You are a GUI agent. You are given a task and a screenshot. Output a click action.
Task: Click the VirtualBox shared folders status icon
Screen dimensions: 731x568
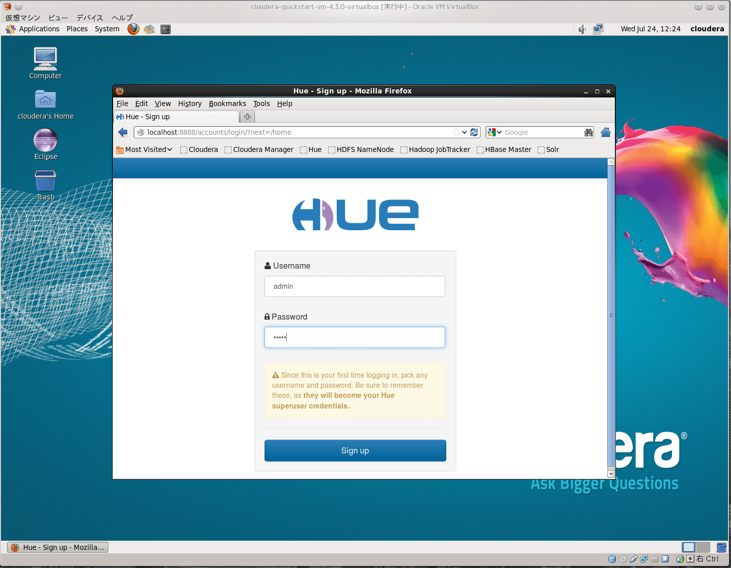655,559
